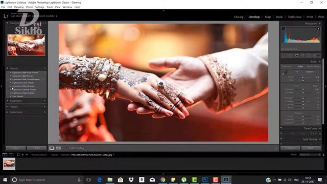Toggle filmstrip filter switch
Image resolution: width=327 pixels, height=184 pixels.
[323, 155]
